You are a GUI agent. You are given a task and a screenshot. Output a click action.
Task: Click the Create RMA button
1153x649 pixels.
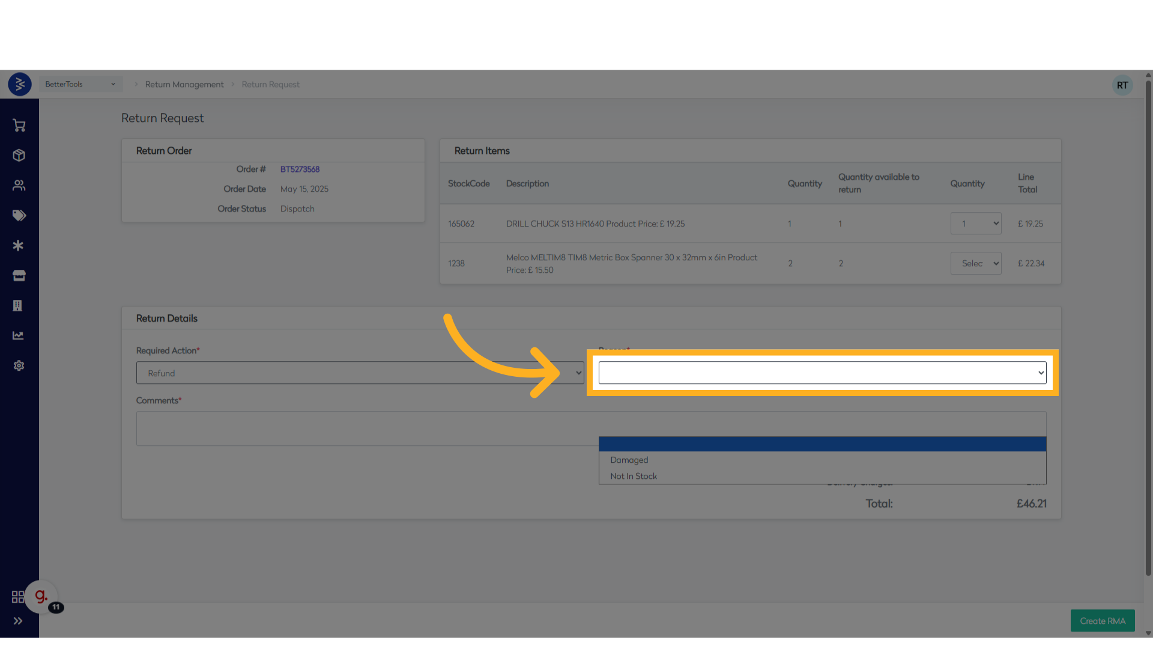[1102, 621]
